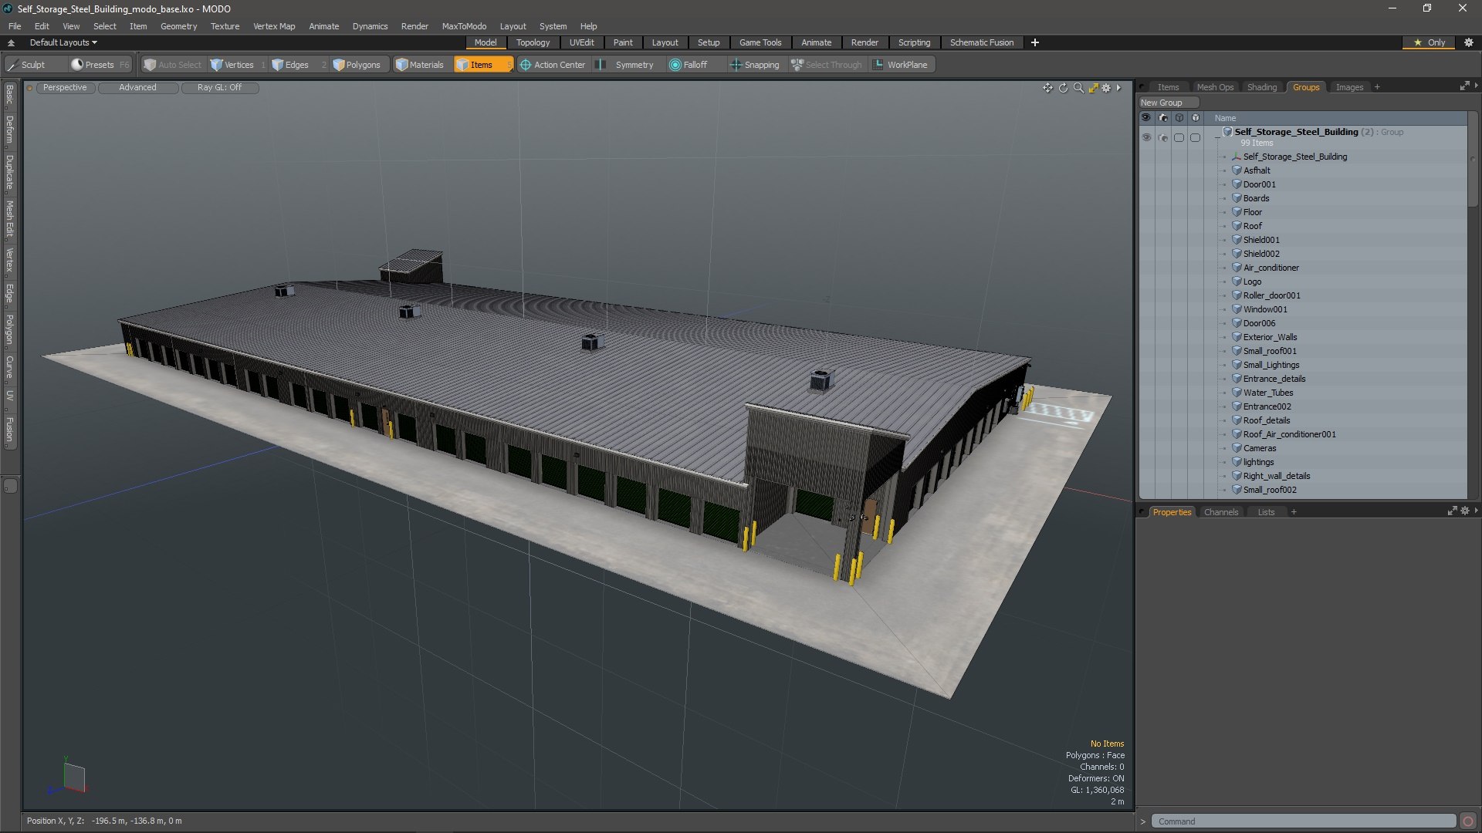1482x833 pixels.
Task: Toggle the Only star button
Action: tap(1429, 42)
